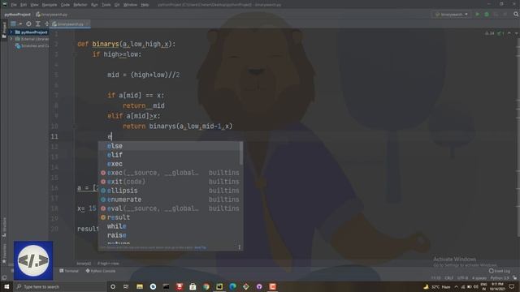Go to previous highlighted error arrow

point(509,33)
